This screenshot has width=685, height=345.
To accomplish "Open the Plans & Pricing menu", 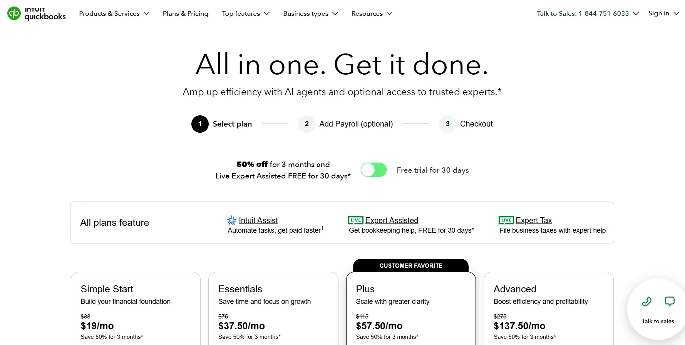I will pos(185,13).
